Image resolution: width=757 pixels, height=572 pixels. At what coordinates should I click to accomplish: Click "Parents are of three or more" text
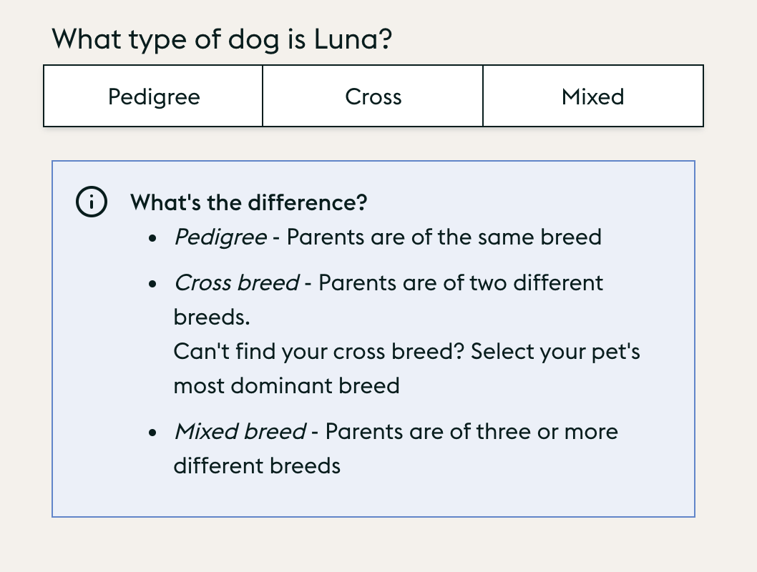click(472, 431)
